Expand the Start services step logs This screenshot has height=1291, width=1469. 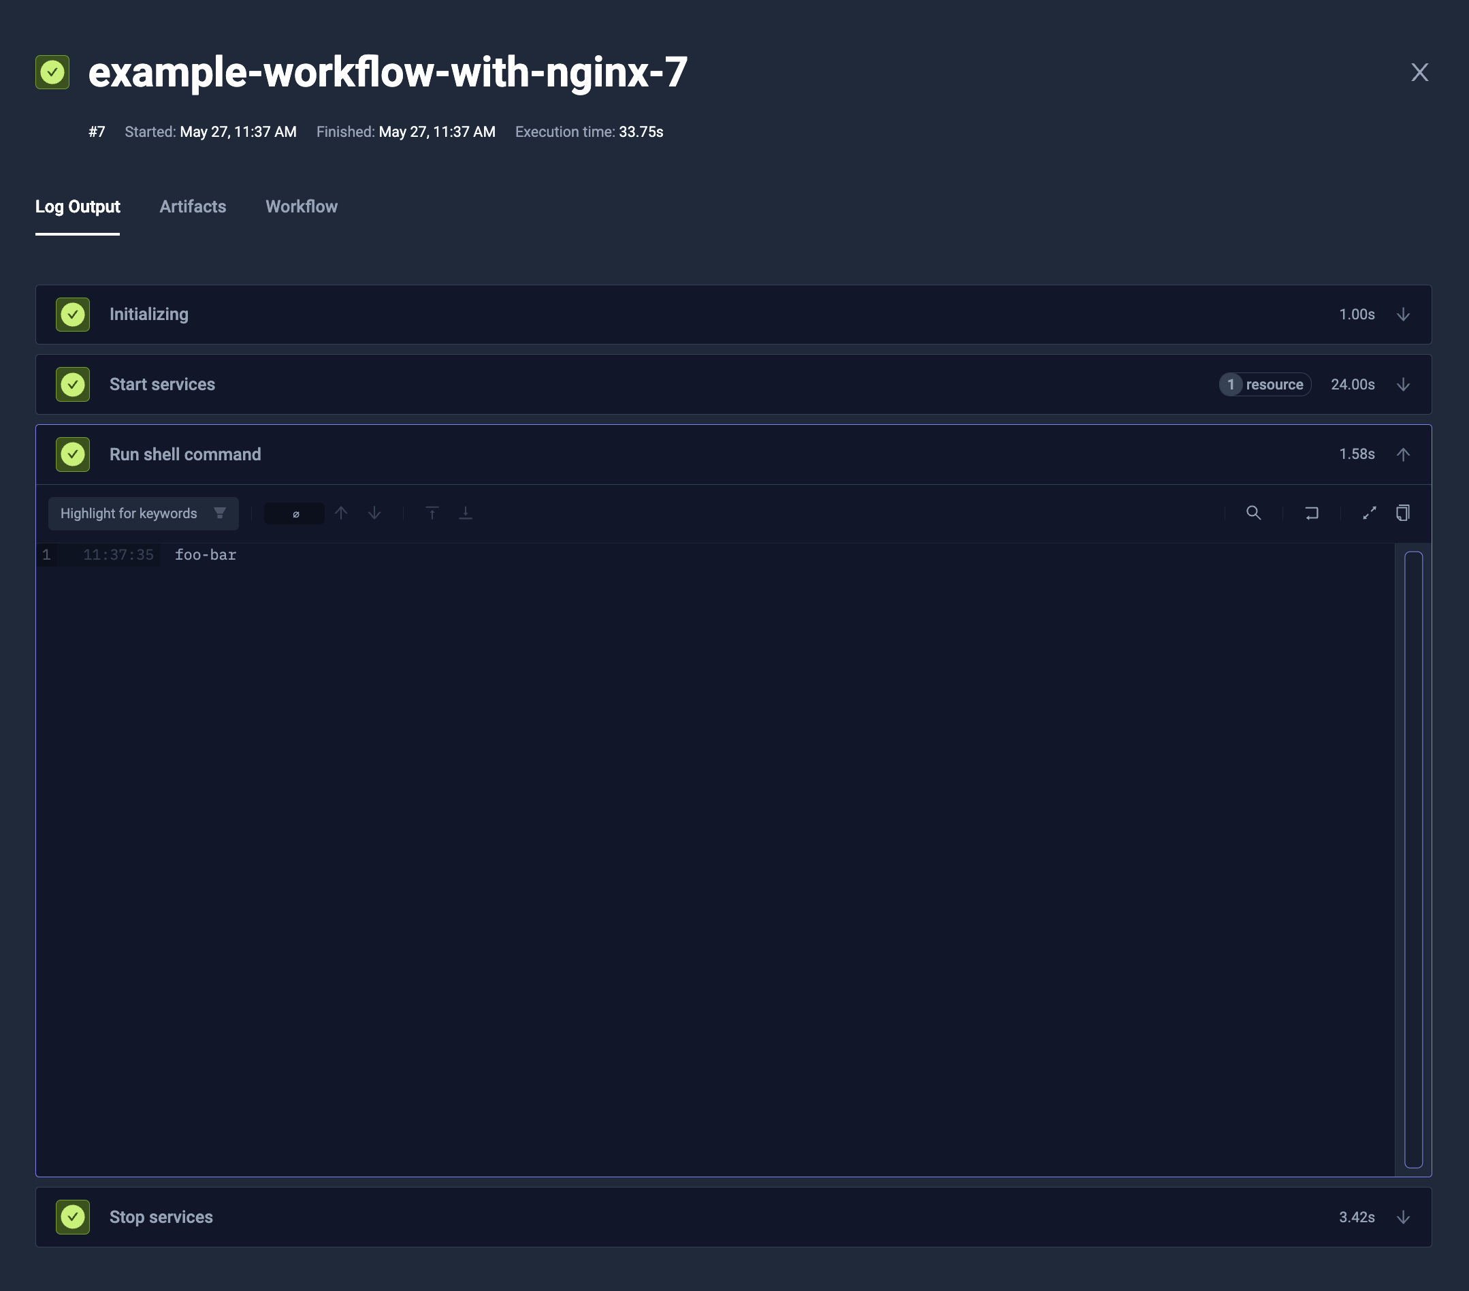click(1403, 385)
